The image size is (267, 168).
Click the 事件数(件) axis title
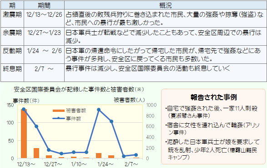pyautogui.click(x=26, y=101)
